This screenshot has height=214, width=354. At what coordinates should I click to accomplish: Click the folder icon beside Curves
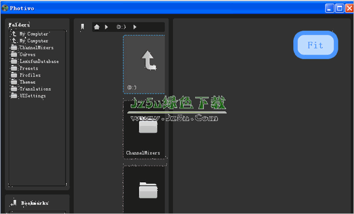[14, 55]
